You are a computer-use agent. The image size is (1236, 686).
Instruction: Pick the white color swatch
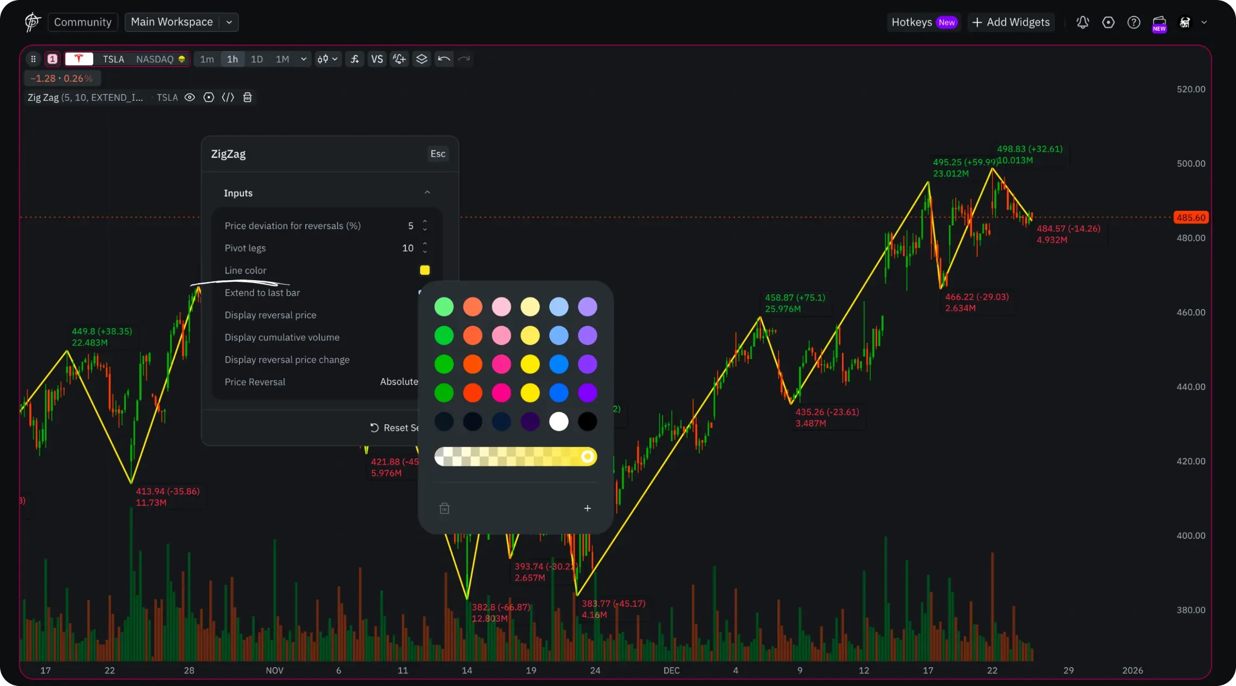[x=559, y=422]
